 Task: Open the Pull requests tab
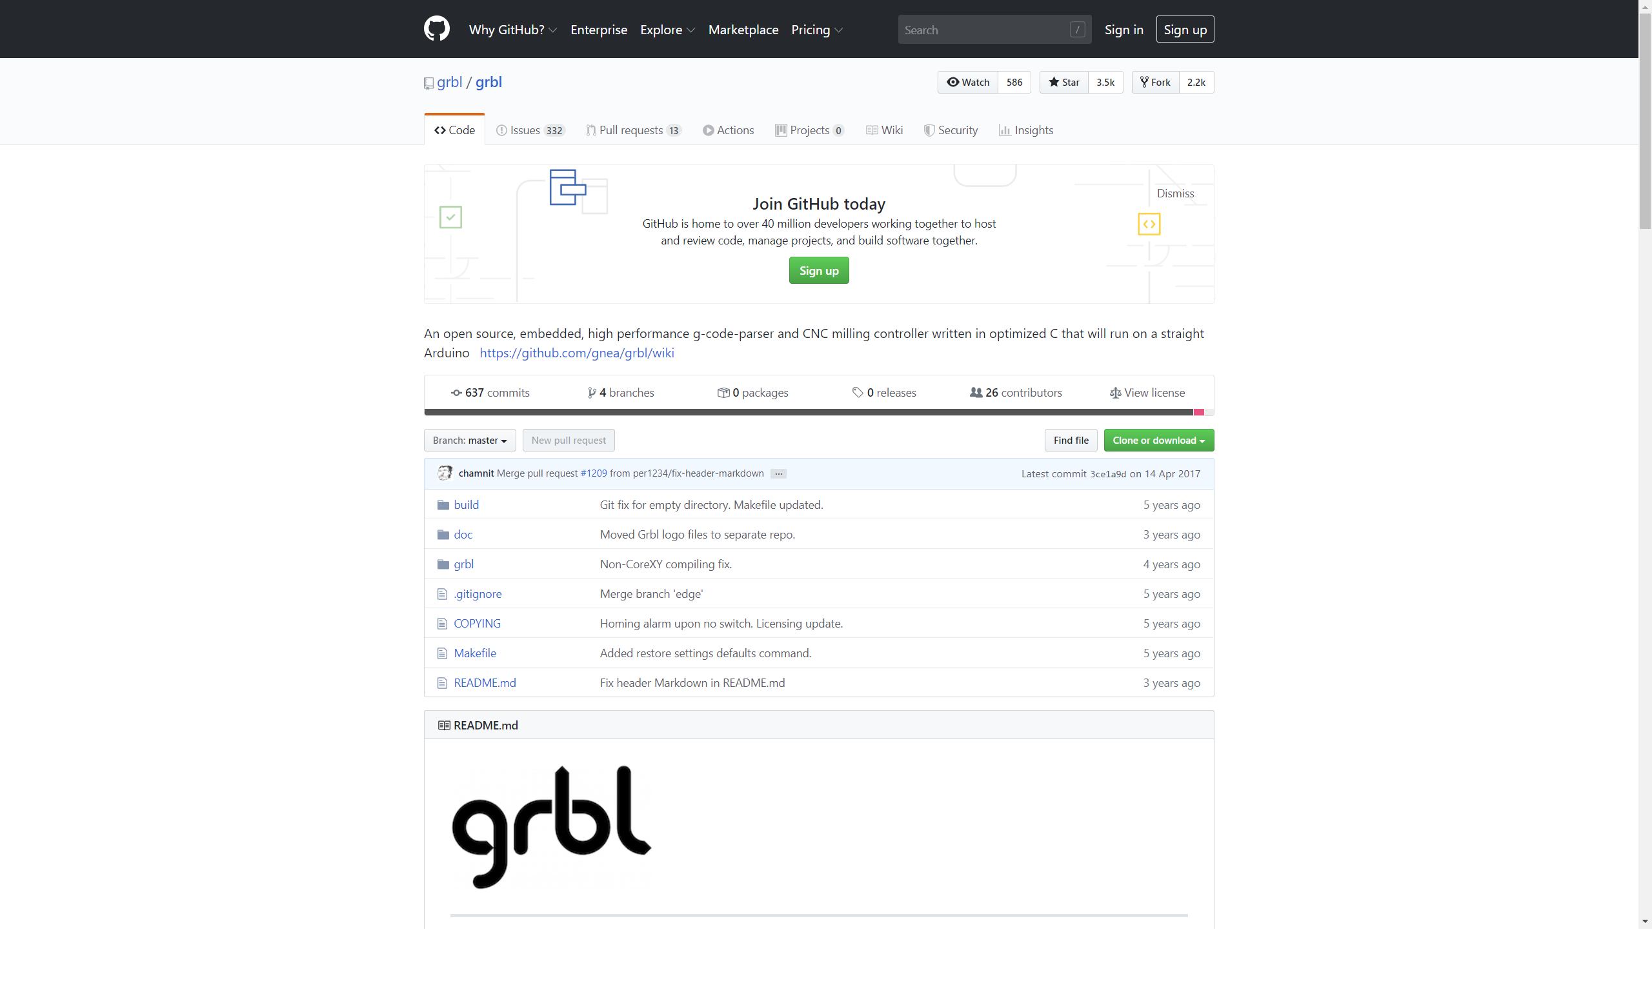click(x=633, y=130)
